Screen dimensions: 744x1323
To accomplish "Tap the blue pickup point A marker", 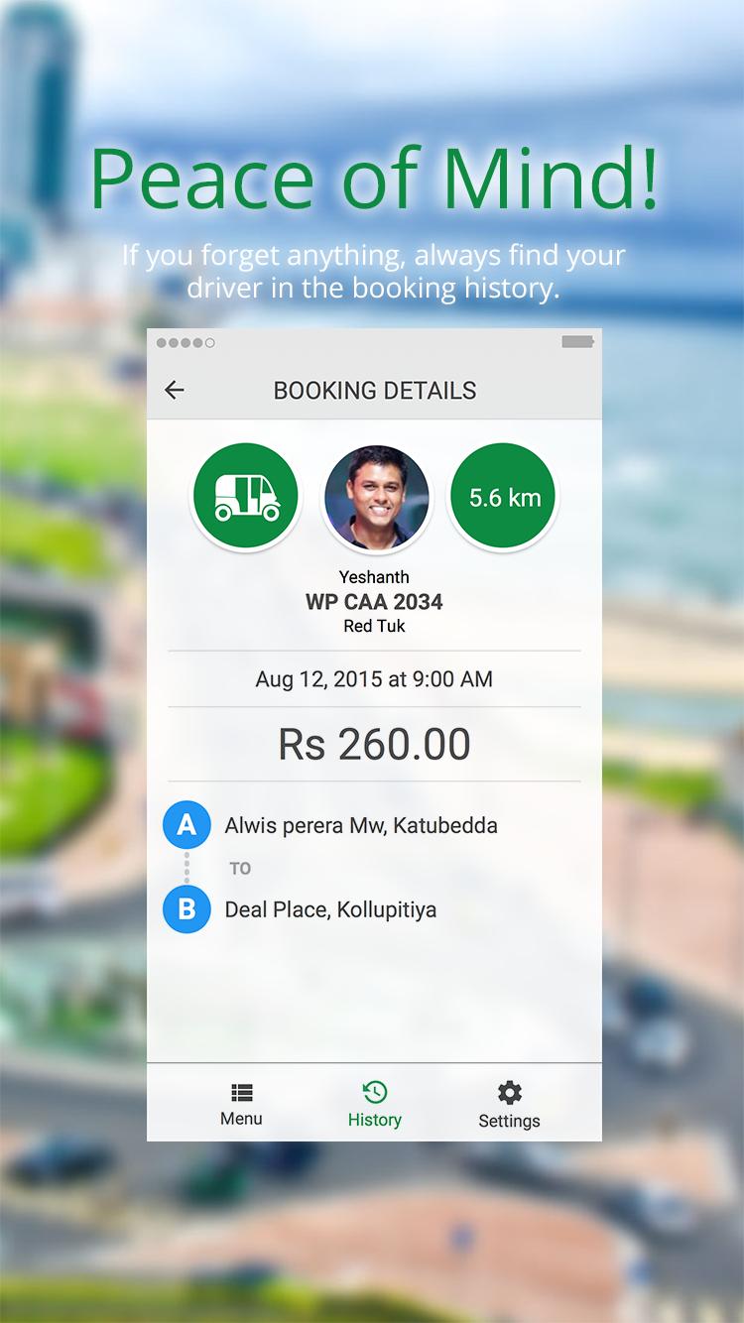I will point(186,825).
